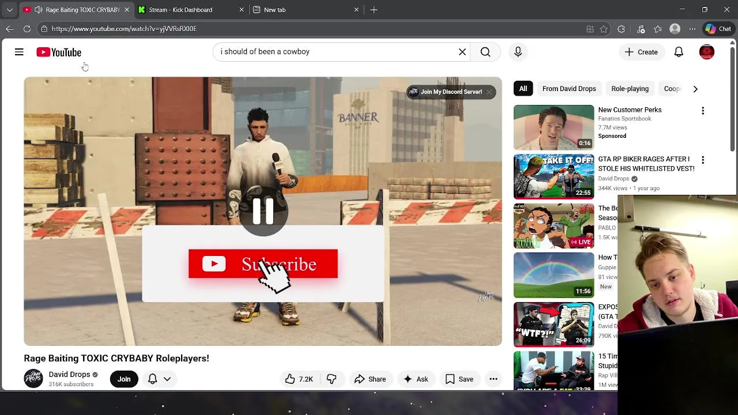This screenshot has height=415, width=738.
Task: Open options for GTA RP Biker video
Action: [x=702, y=160]
